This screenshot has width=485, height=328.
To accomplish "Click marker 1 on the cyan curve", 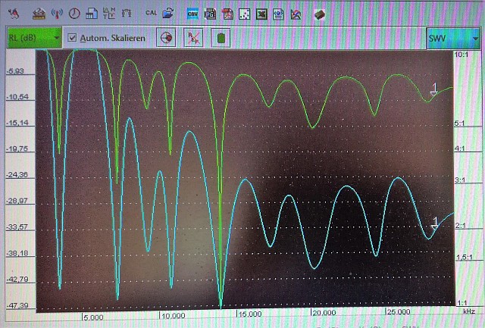I will pos(433,223).
